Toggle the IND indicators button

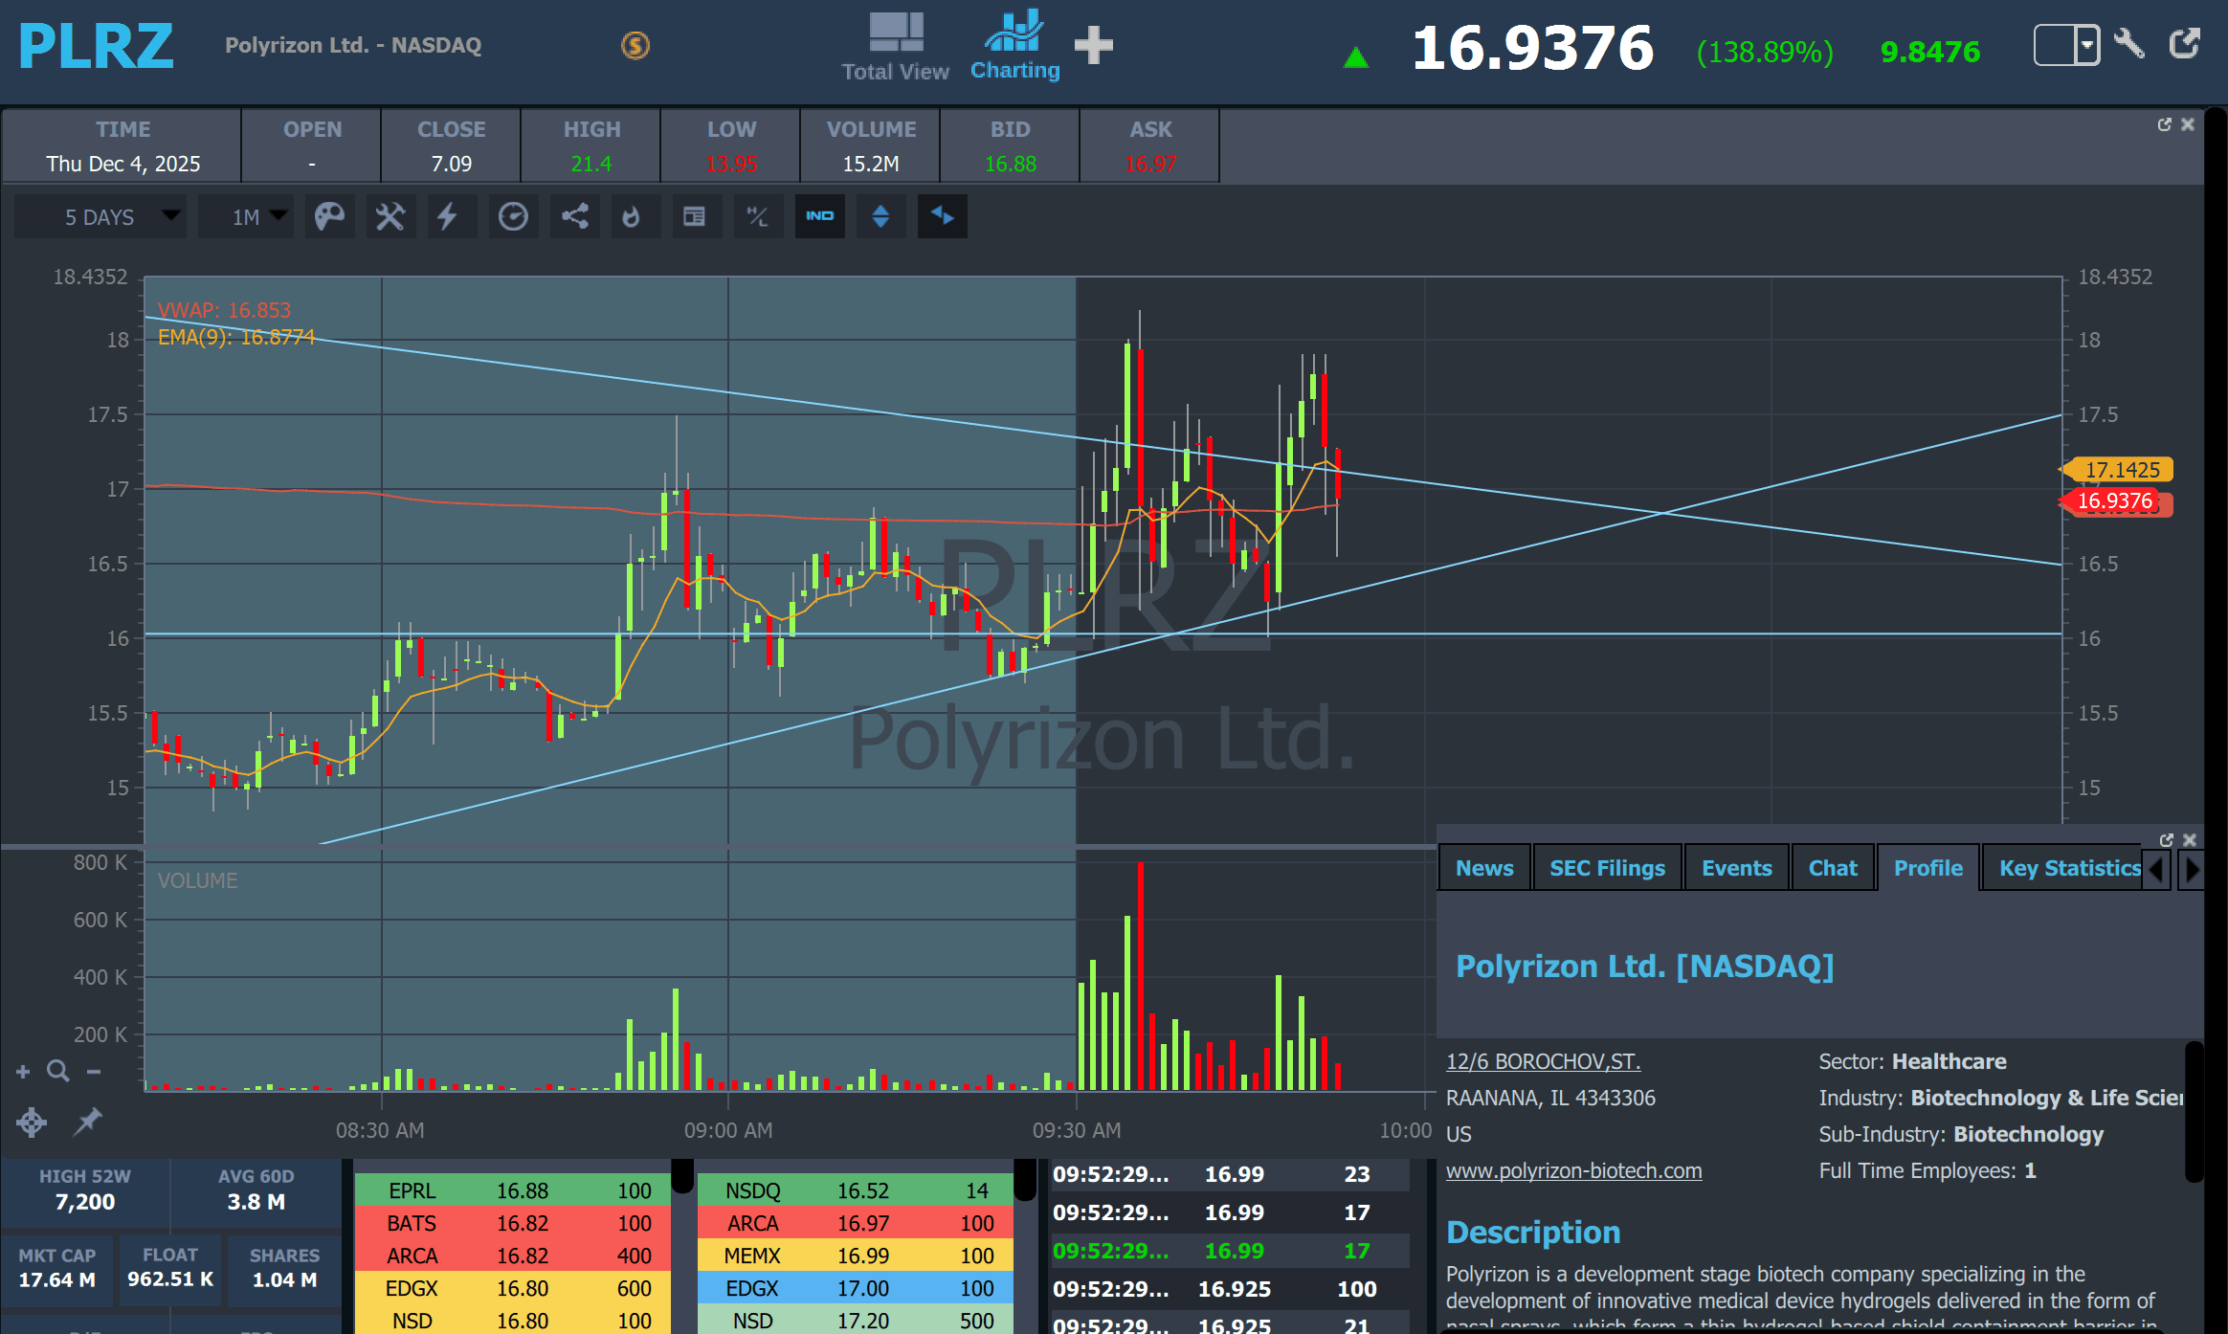pyautogui.click(x=819, y=216)
